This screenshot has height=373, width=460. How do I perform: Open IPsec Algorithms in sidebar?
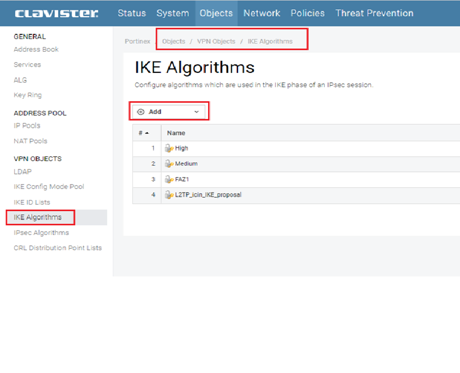41,233
